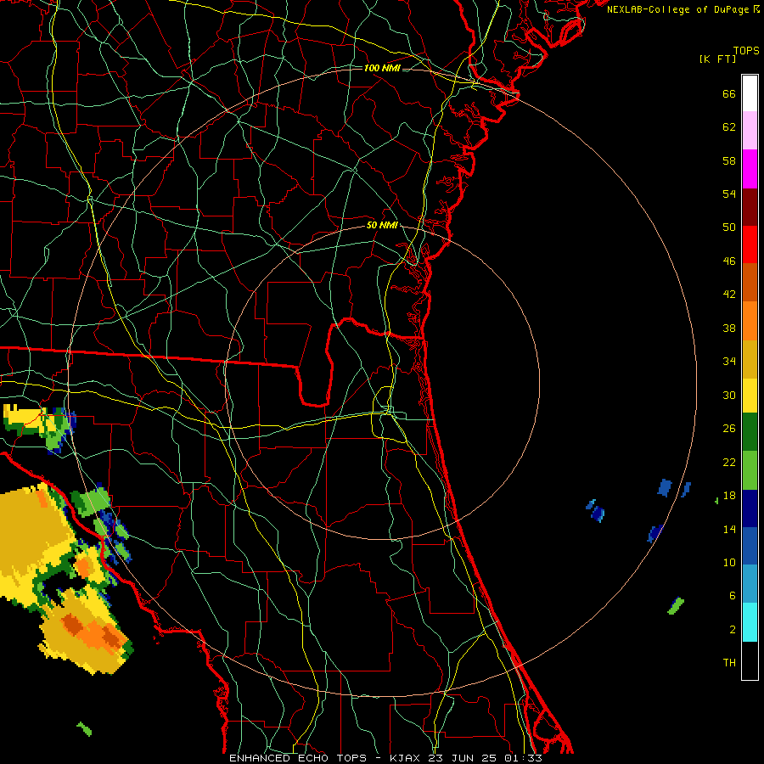The image size is (764, 764).
Task: Click legend value '26'
Action: [x=729, y=429]
